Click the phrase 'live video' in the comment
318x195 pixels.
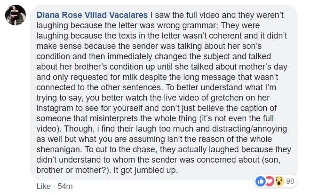point(172,98)
